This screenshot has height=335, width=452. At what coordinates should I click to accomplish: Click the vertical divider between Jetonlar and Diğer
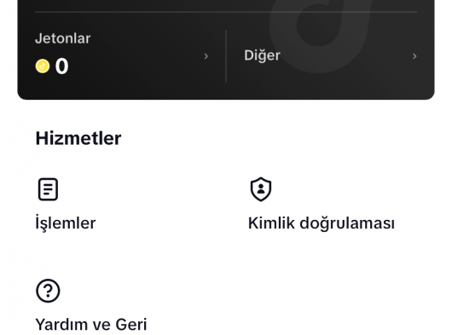tap(226, 56)
